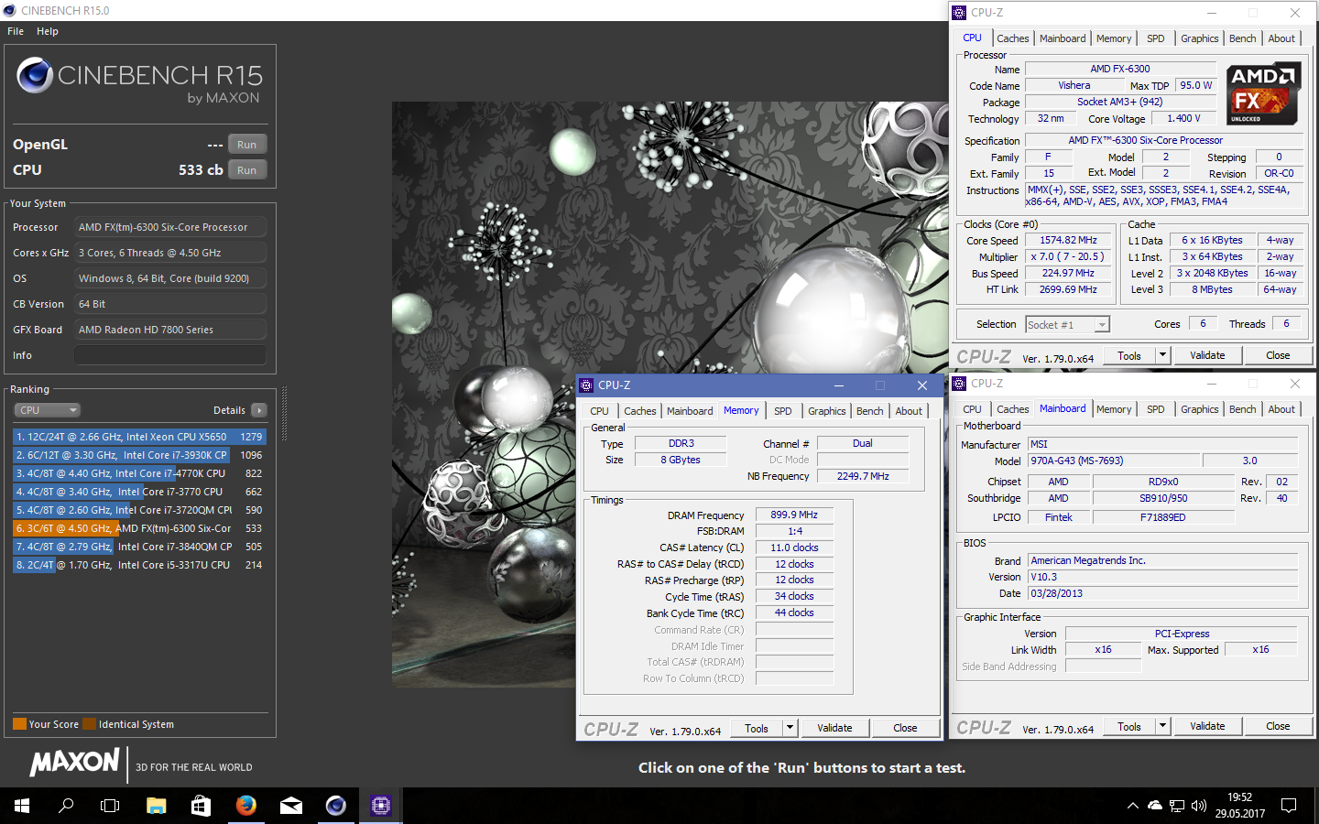Run the OpenGL benchmark

[247, 145]
